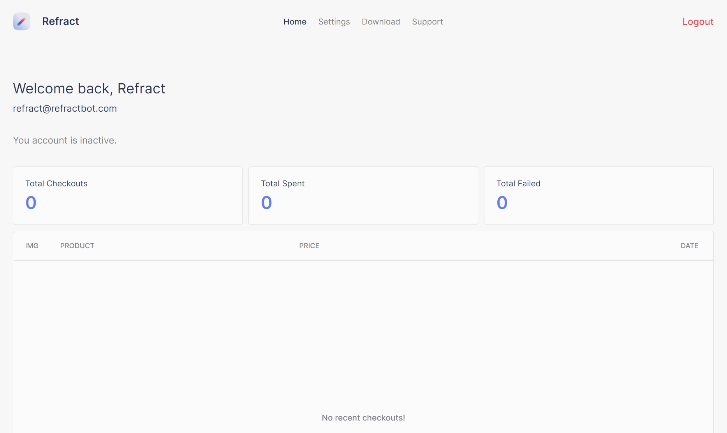Click the Total Checkouts zero value
This screenshot has width=727, height=433.
(x=31, y=203)
